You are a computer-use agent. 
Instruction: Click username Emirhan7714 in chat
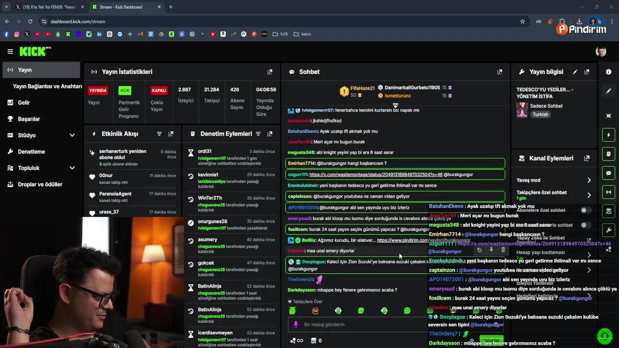pyautogui.click(x=301, y=163)
